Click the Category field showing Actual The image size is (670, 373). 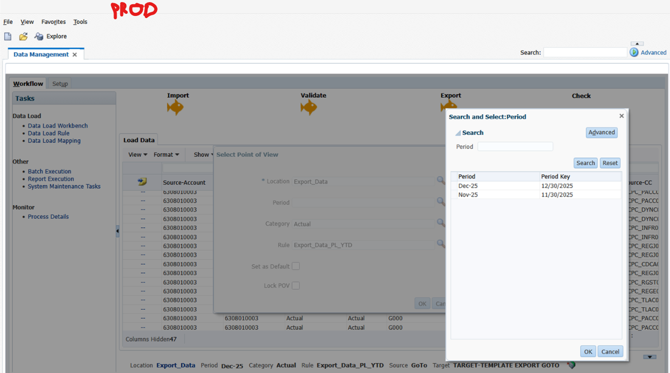[364, 224]
